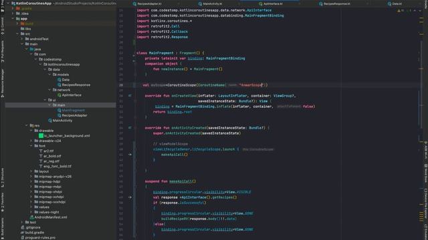Select the eng_font_bold.ttf font file
428x240 pixels.
pyautogui.click(x=56, y=166)
